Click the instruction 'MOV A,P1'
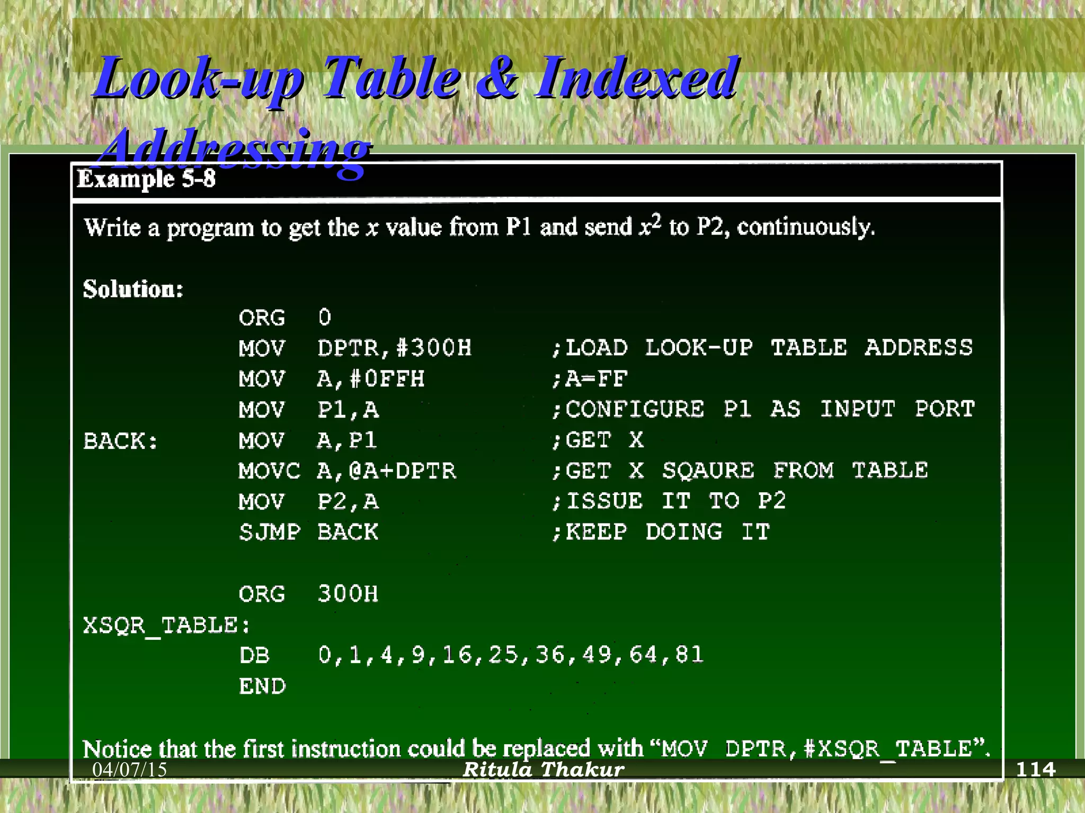 pyautogui.click(x=308, y=440)
